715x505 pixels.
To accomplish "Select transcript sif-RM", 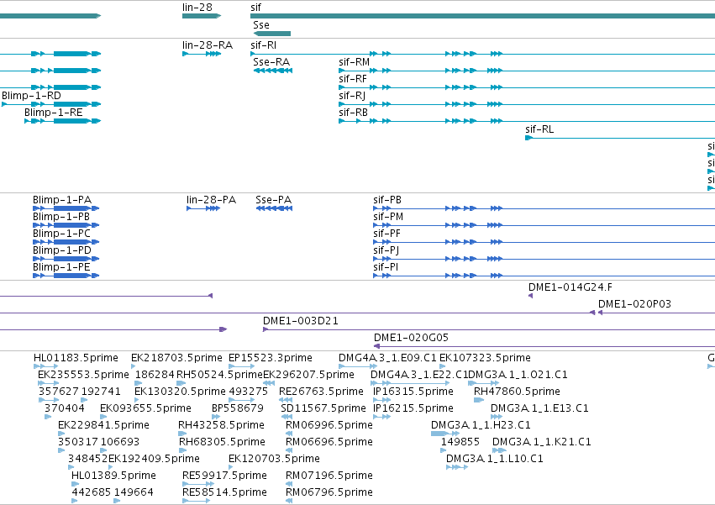I will (354, 62).
